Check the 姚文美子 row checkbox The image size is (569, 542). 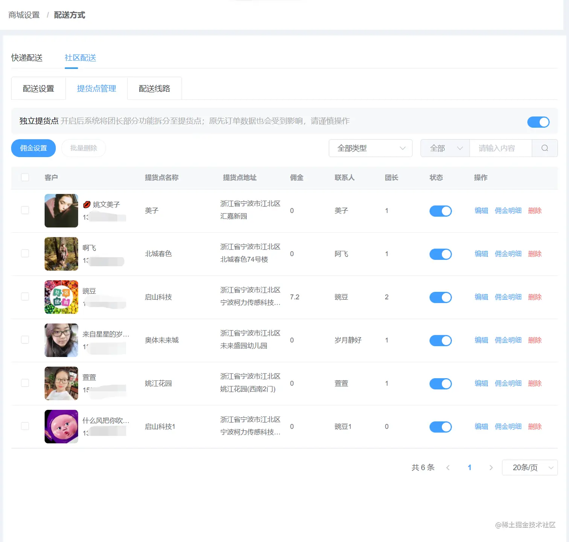[25, 210]
